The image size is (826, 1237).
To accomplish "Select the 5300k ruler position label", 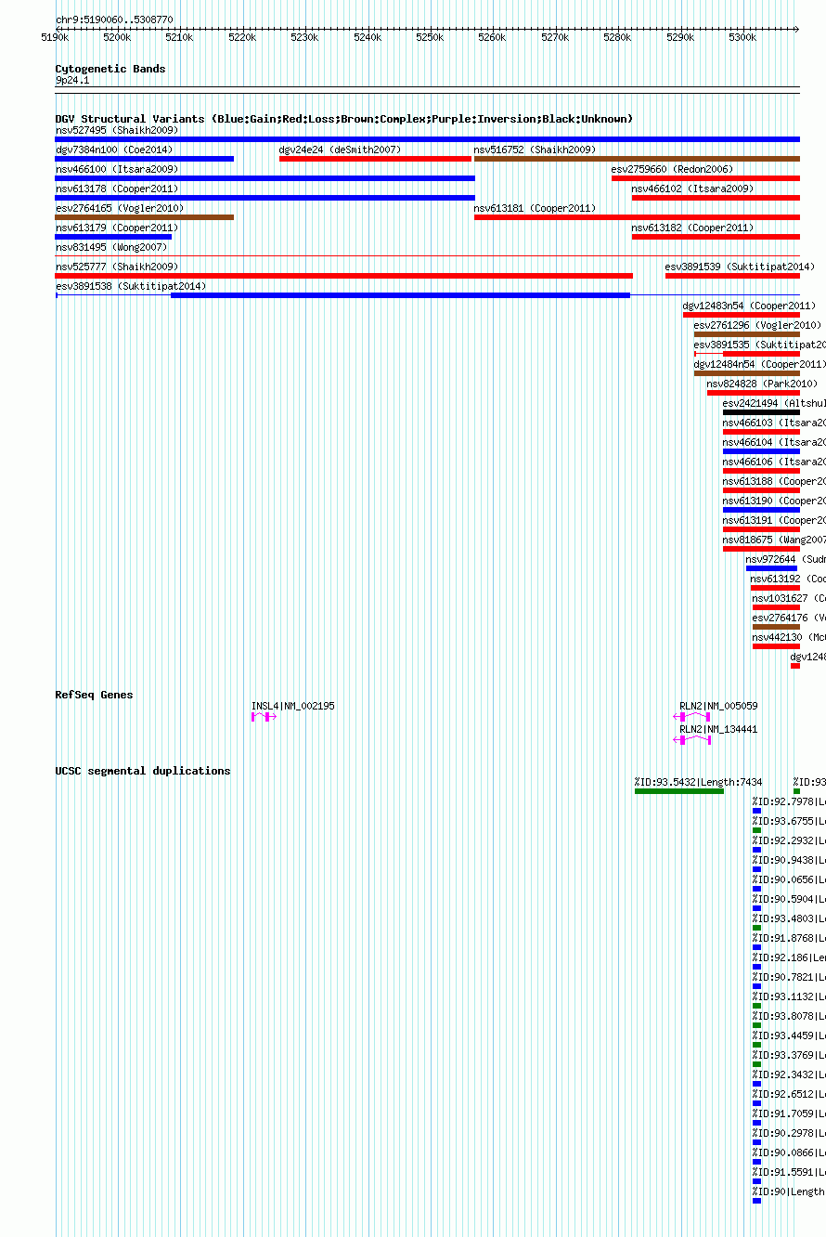I will 742,37.
